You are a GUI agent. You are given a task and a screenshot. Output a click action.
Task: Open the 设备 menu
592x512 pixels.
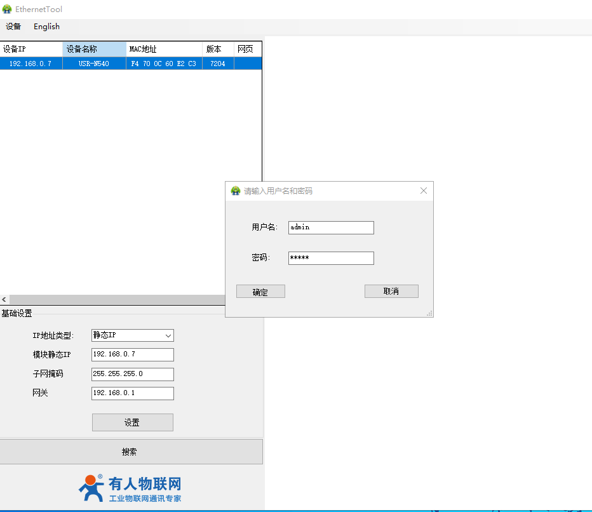[x=13, y=27]
